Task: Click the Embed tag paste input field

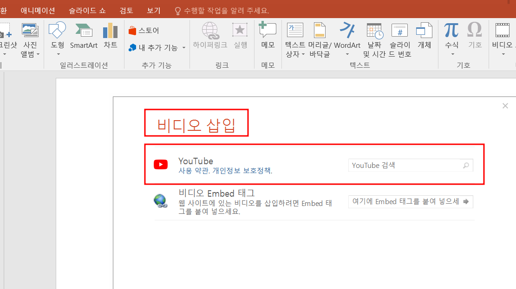Action: click(x=411, y=201)
